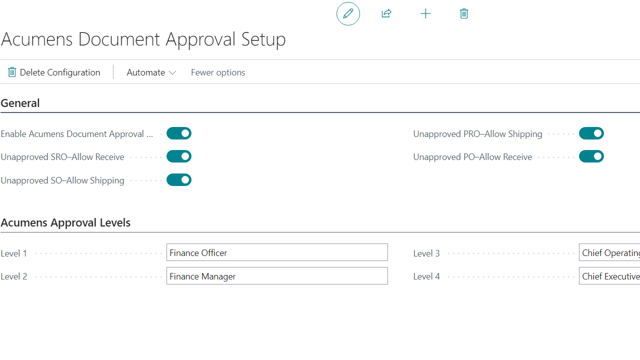The image size is (640, 360).
Task: Click the Delete (trash) icon in top bar
Action: (x=464, y=13)
